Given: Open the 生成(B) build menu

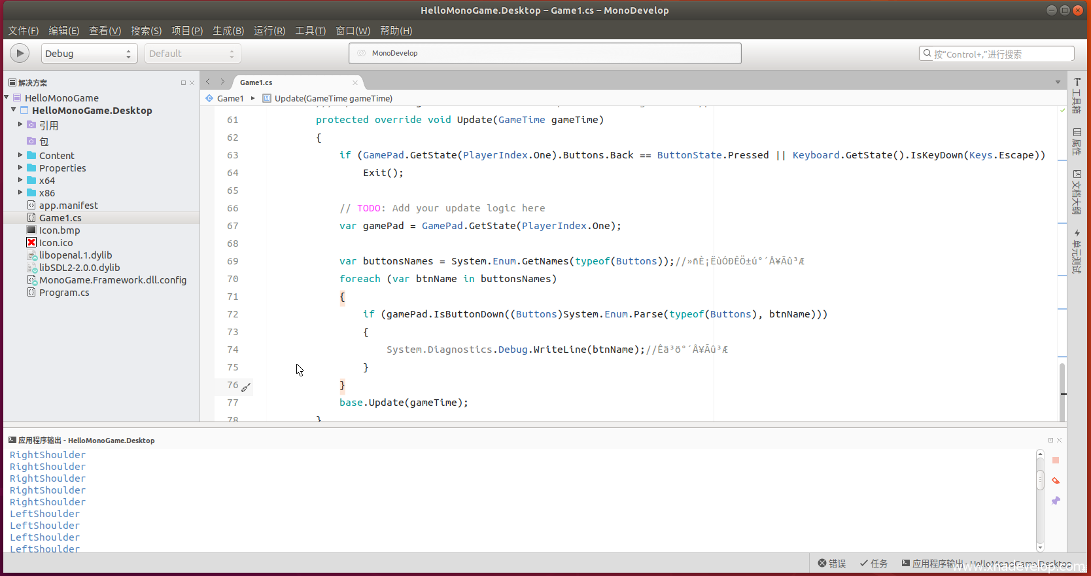Looking at the screenshot, I should tap(228, 31).
